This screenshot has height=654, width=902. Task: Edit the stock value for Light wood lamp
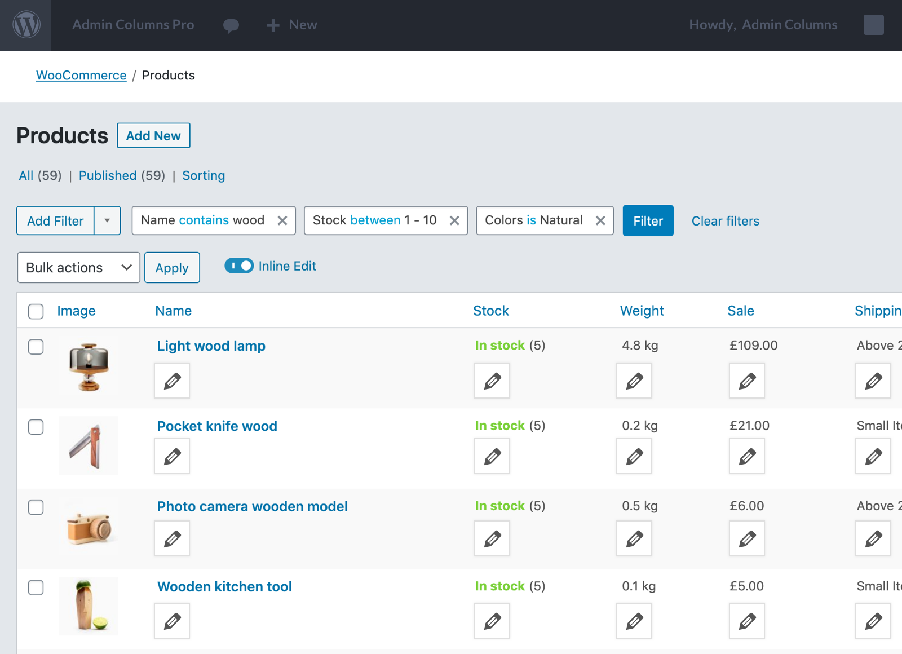pyautogui.click(x=491, y=381)
